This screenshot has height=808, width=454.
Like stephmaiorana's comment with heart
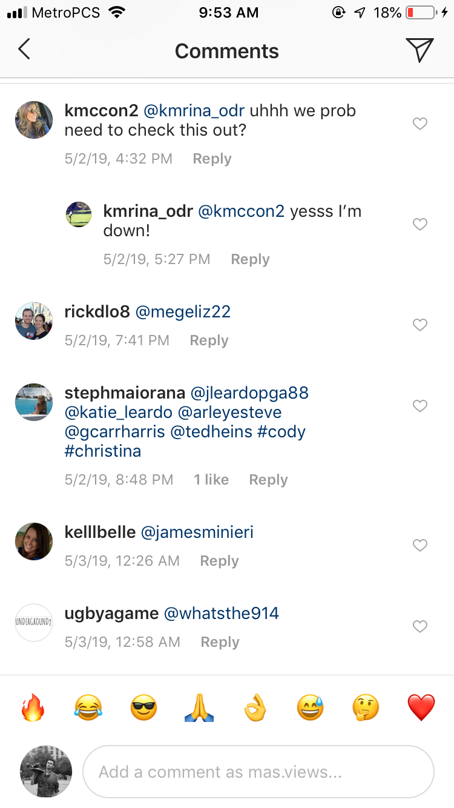point(419,406)
